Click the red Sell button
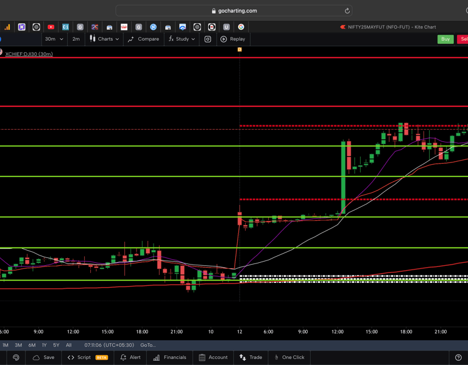468x365 pixels. coord(463,39)
